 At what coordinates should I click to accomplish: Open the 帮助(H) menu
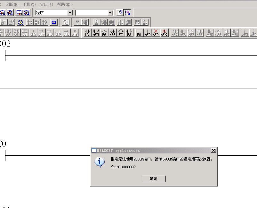point(63,4)
